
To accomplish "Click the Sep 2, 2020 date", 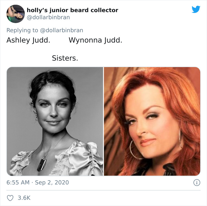I will 52,183.
